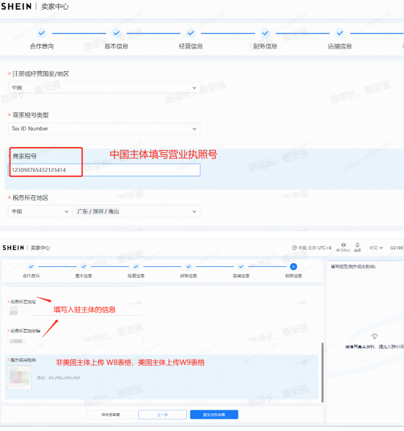Screen dimensions: 404x431
Task: Click the 合作意向 check icon in the upper step bar
Action: click(42, 33)
